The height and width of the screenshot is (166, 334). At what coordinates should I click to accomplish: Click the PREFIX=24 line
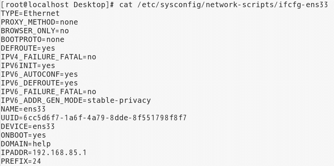click(21, 161)
